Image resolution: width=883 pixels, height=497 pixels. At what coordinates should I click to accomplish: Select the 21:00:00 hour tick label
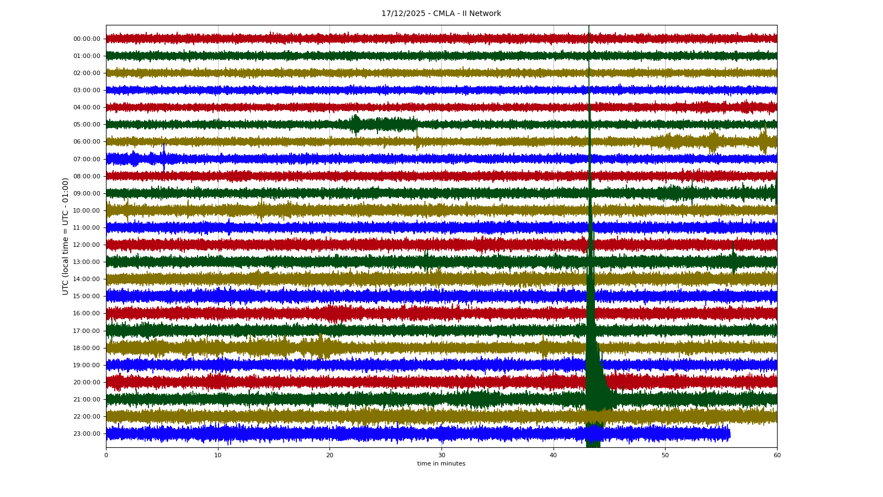click(x=87, y=400)
